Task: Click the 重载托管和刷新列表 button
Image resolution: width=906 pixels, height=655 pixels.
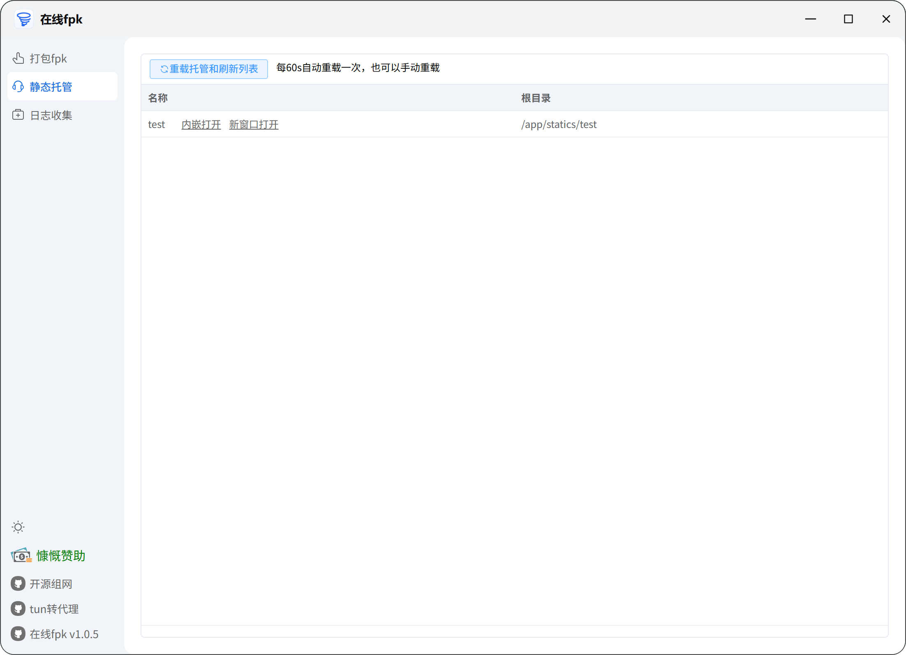Action: pos(208,69)
